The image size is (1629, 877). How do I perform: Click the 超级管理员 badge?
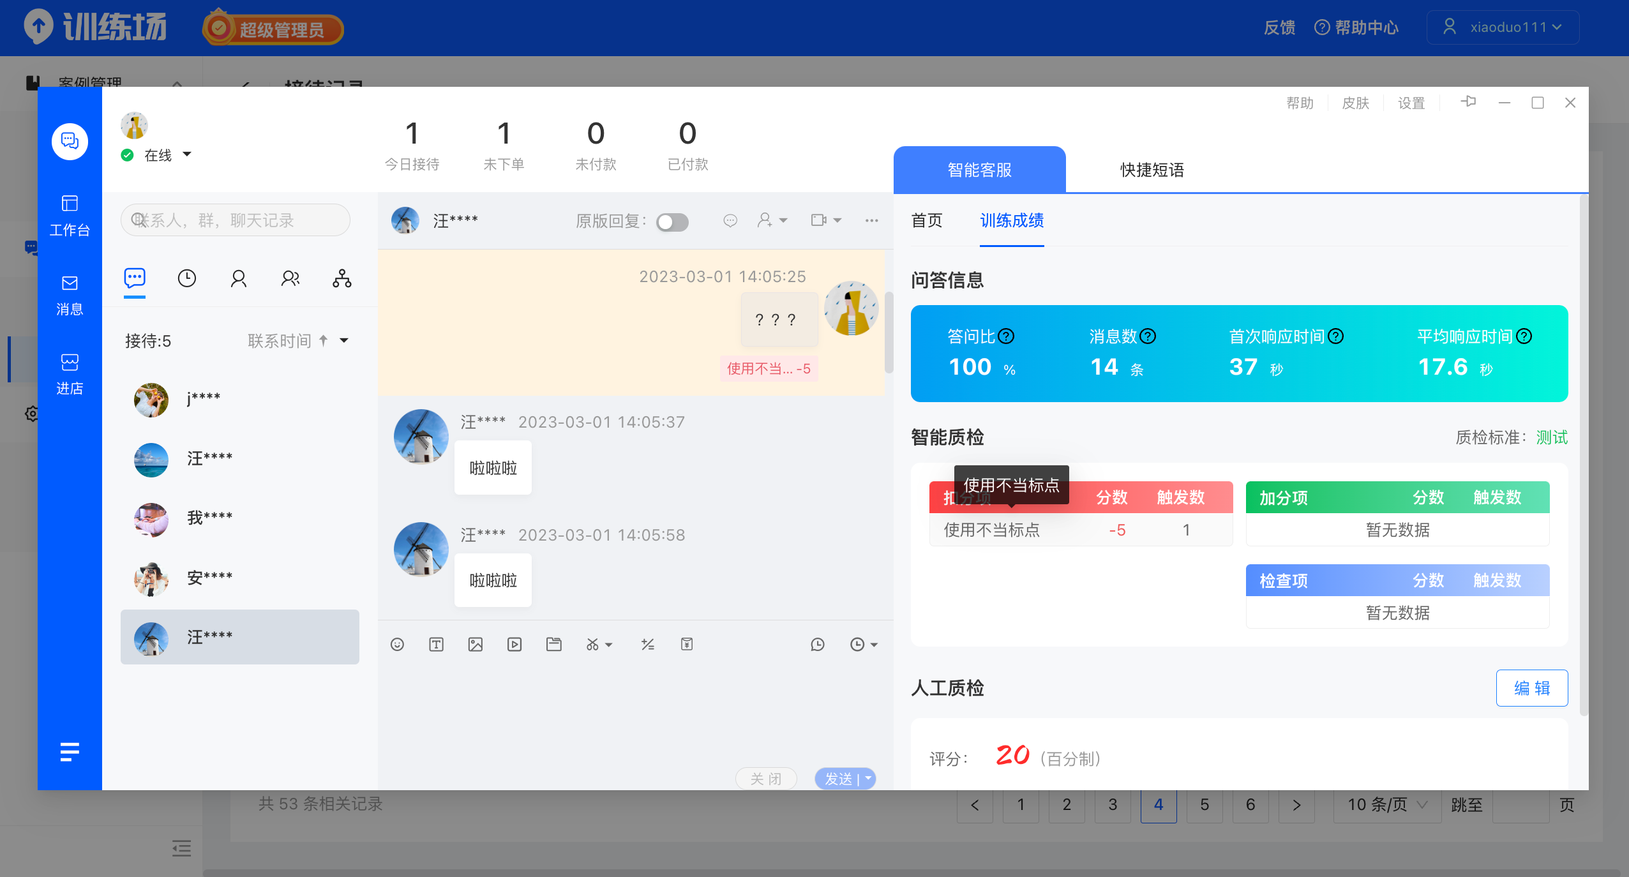pos(273,28)
